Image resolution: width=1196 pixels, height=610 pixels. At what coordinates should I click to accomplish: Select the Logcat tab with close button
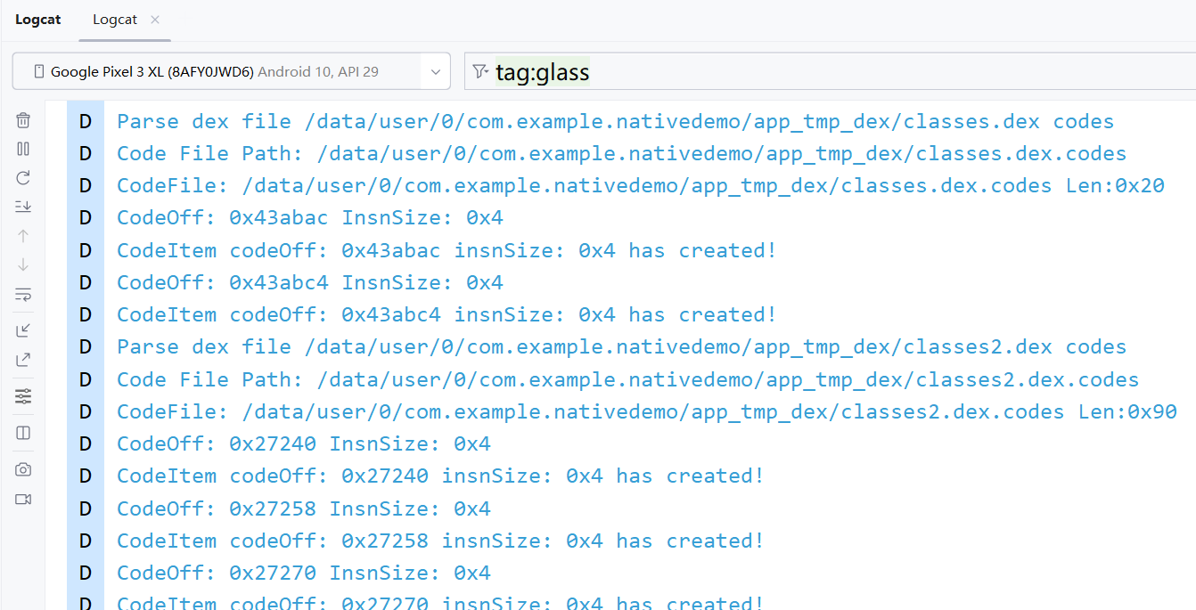(x=115, y=20)
